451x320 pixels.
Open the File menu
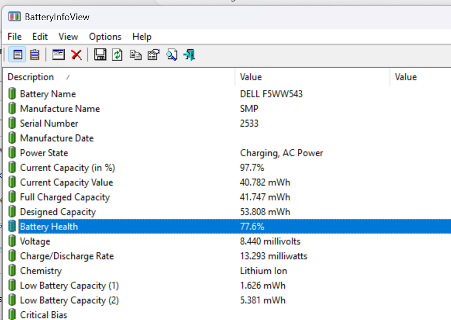[14, 37]
